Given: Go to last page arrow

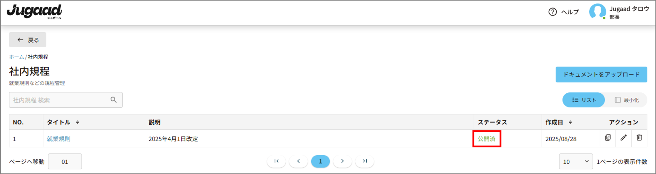Looking at the screenshot, I should coord(365,161).
